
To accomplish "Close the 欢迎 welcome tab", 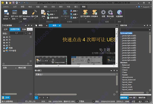I will click(60, 25).
